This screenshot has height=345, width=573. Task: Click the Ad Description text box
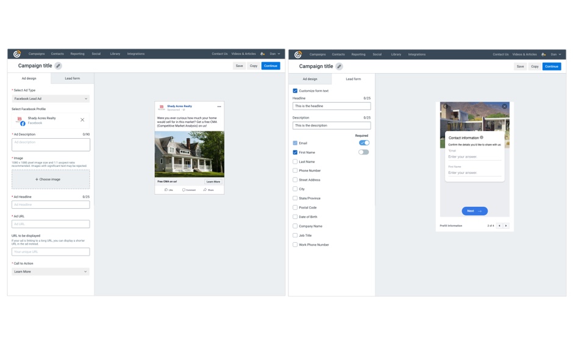[x=51, y=145]
